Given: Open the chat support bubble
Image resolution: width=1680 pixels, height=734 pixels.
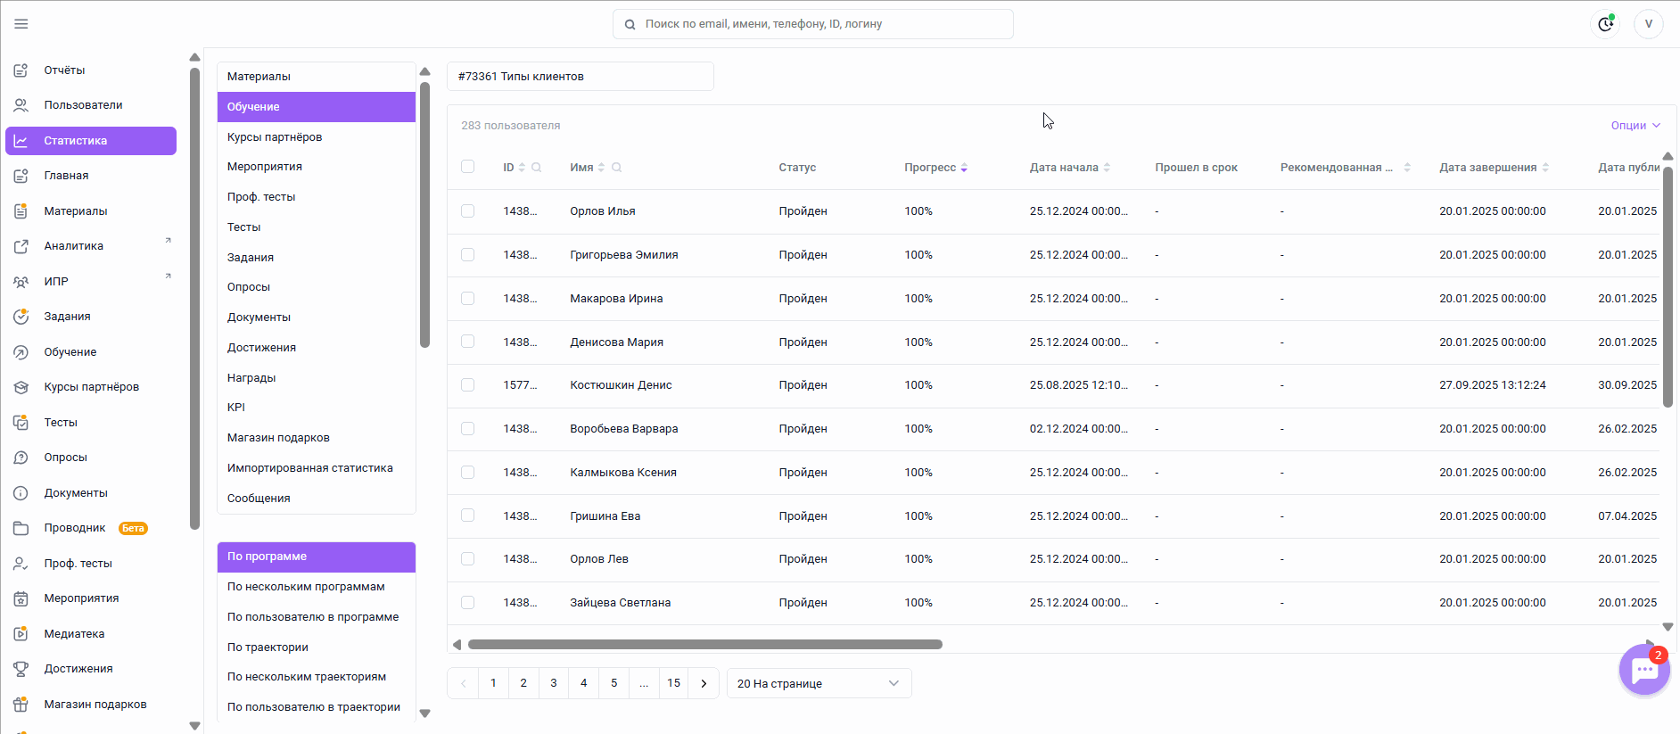Looking at the screenshot, I should coord(1643,670).
